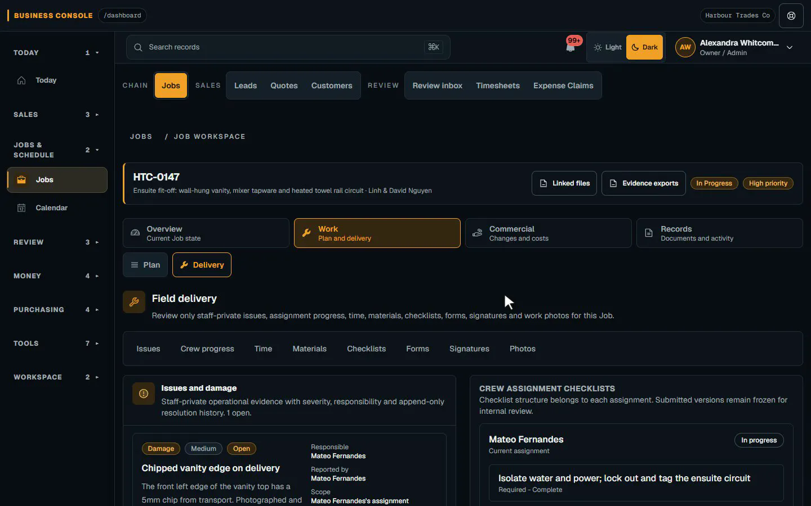Select the Delivery sub-view
This screenshot has height=506, width=811.
click(x=202, y=265)
